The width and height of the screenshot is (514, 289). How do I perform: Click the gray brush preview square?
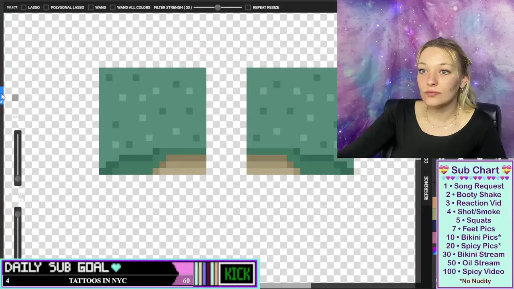coord(15,98)
